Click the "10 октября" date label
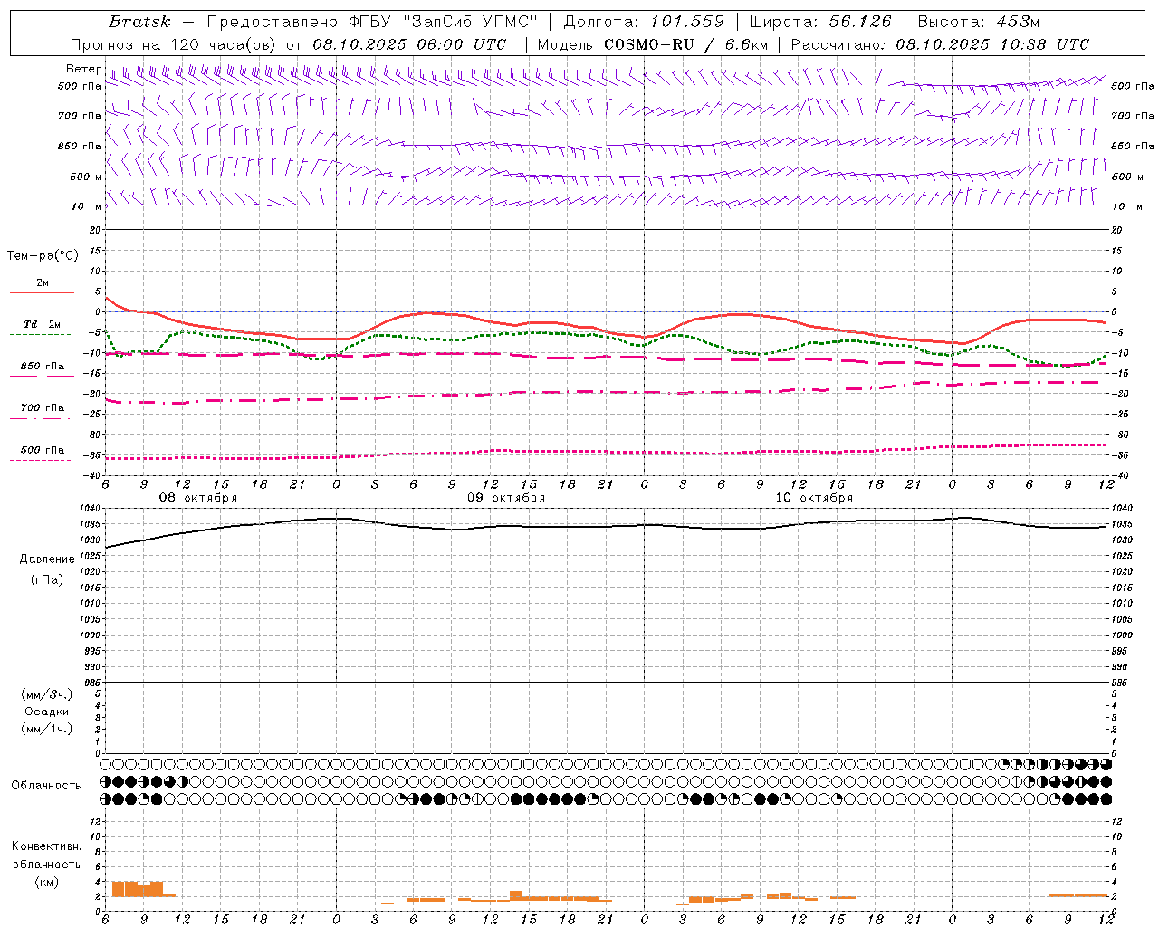The width and height of the screenshot is (1159, 927). pos(814,498)
